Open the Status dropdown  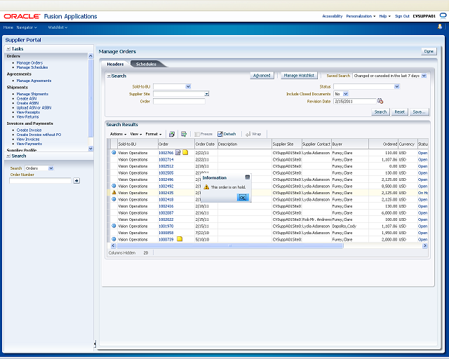tap(396, 86)
